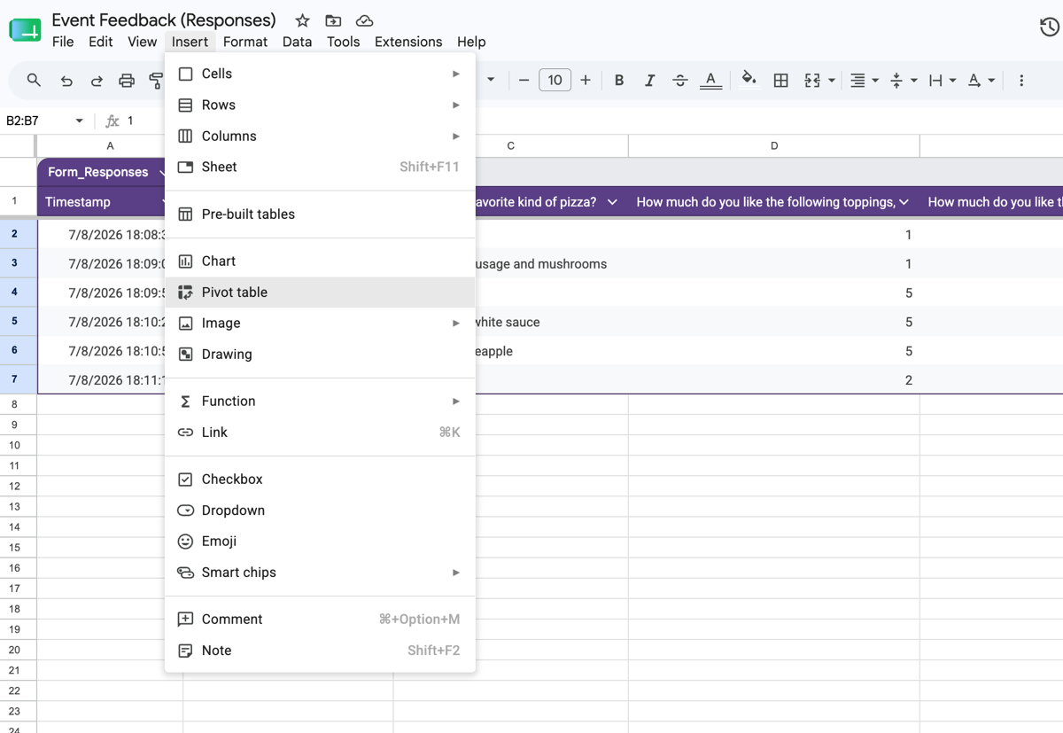Insert a Drawing
Viewport: 1063px width, 733px height.
pyautogui.click(x=320, y=354)
